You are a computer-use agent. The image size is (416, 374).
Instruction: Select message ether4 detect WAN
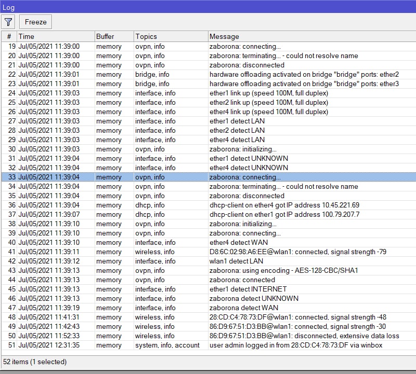pos(239,242)
